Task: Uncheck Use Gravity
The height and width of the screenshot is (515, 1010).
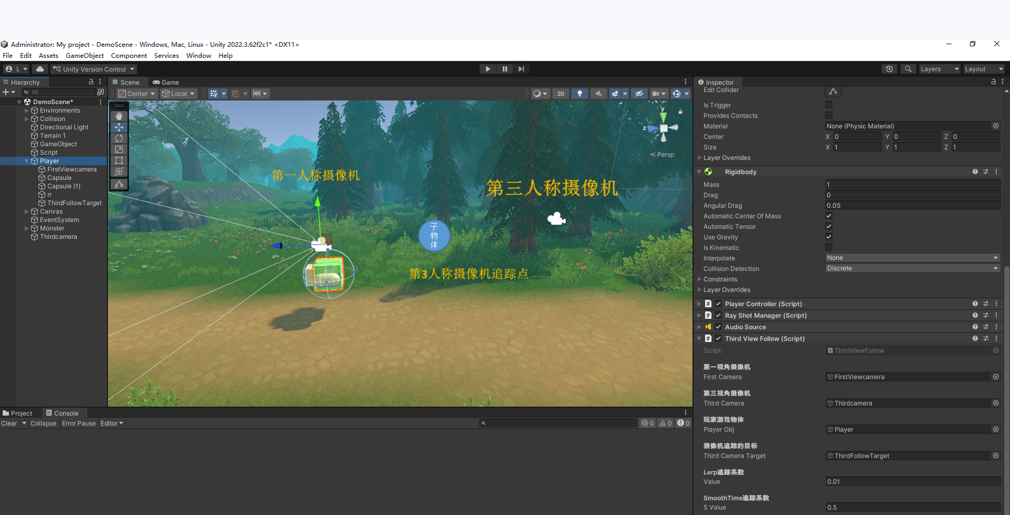Action: [x=829, y=237]
